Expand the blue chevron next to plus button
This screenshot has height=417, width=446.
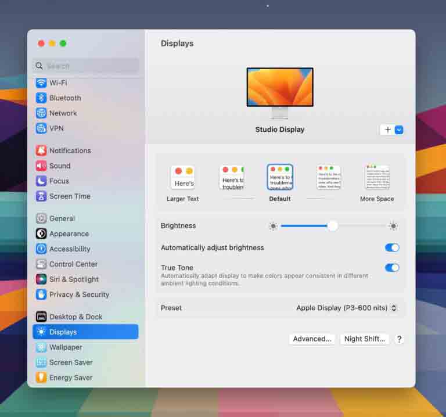tap(399, 130)
